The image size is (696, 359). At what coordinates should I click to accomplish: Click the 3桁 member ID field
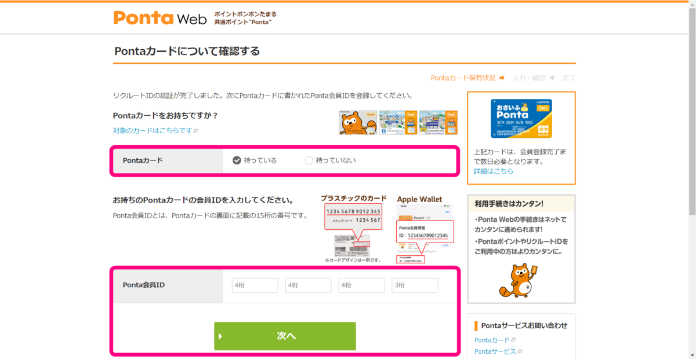(415, 285)
